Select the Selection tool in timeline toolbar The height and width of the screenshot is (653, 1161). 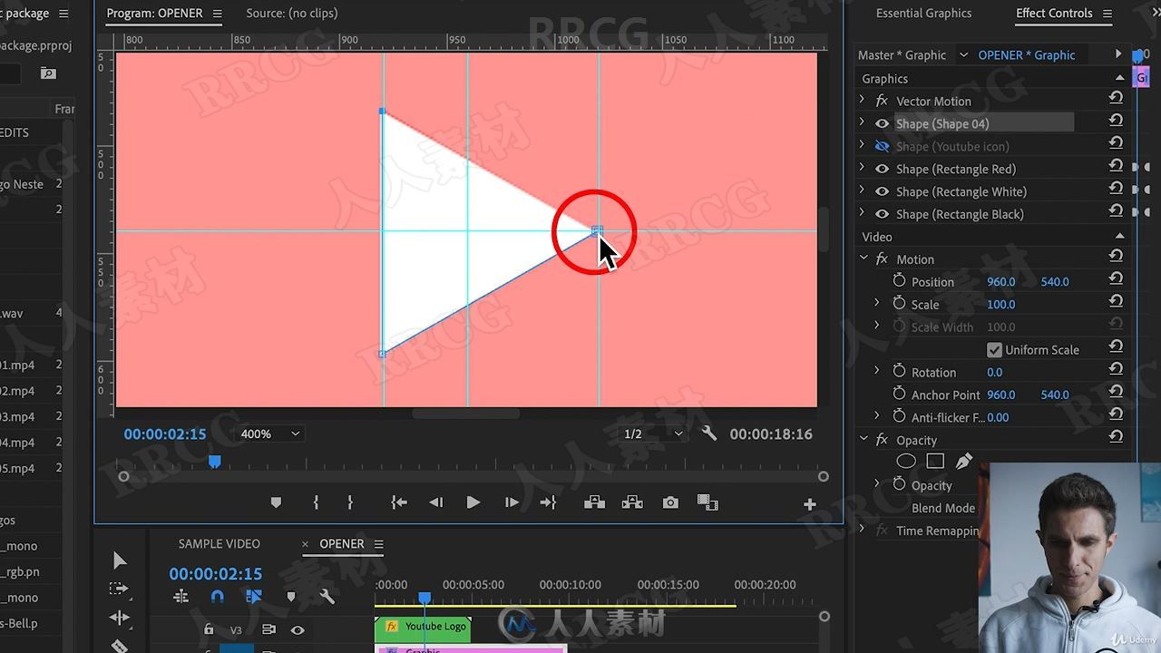pyautogui.click(x=120, y=560)
